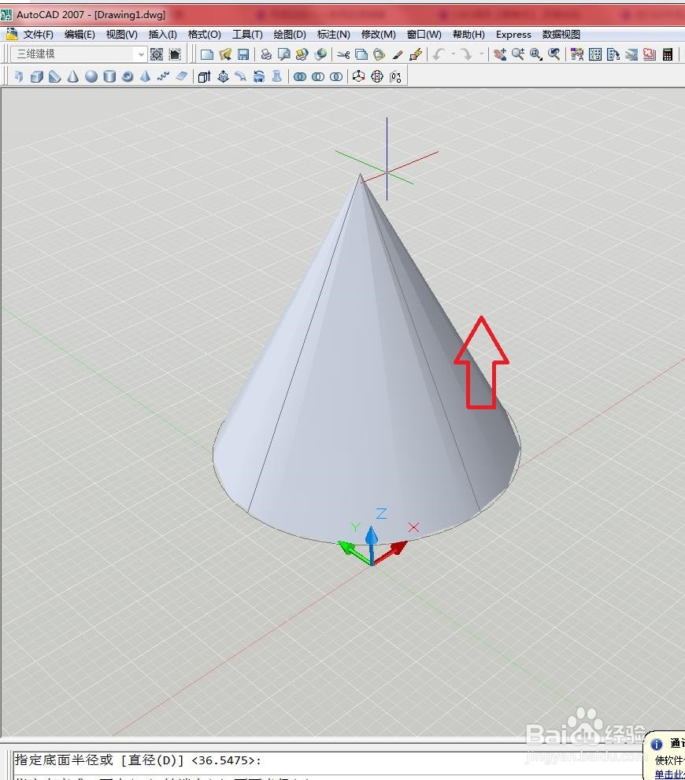Viewport: 685px width, 780px height.
Task: Open the Properties palette
Action: click(x=577, y=54)
